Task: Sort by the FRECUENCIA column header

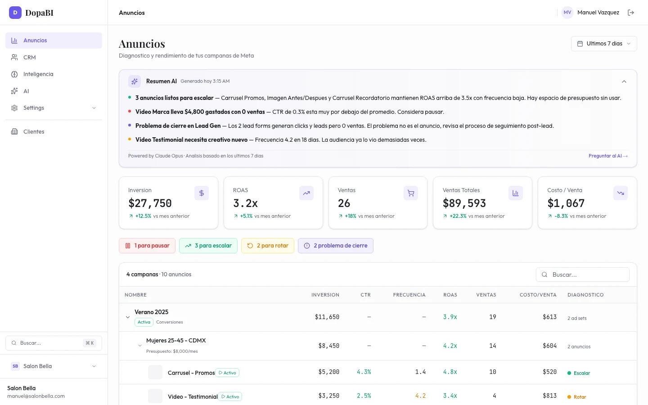Action: pyautogui.click(x=409, y=295)
